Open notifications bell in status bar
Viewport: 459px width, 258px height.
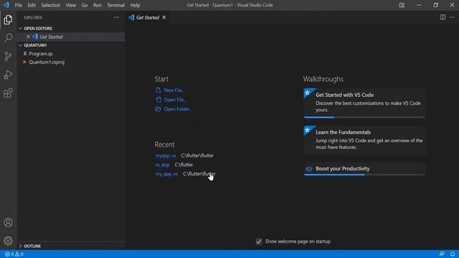coord(453,254)
